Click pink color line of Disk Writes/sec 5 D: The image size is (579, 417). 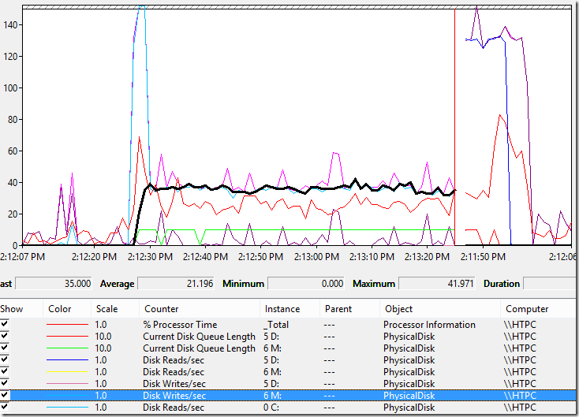[67, 383]
